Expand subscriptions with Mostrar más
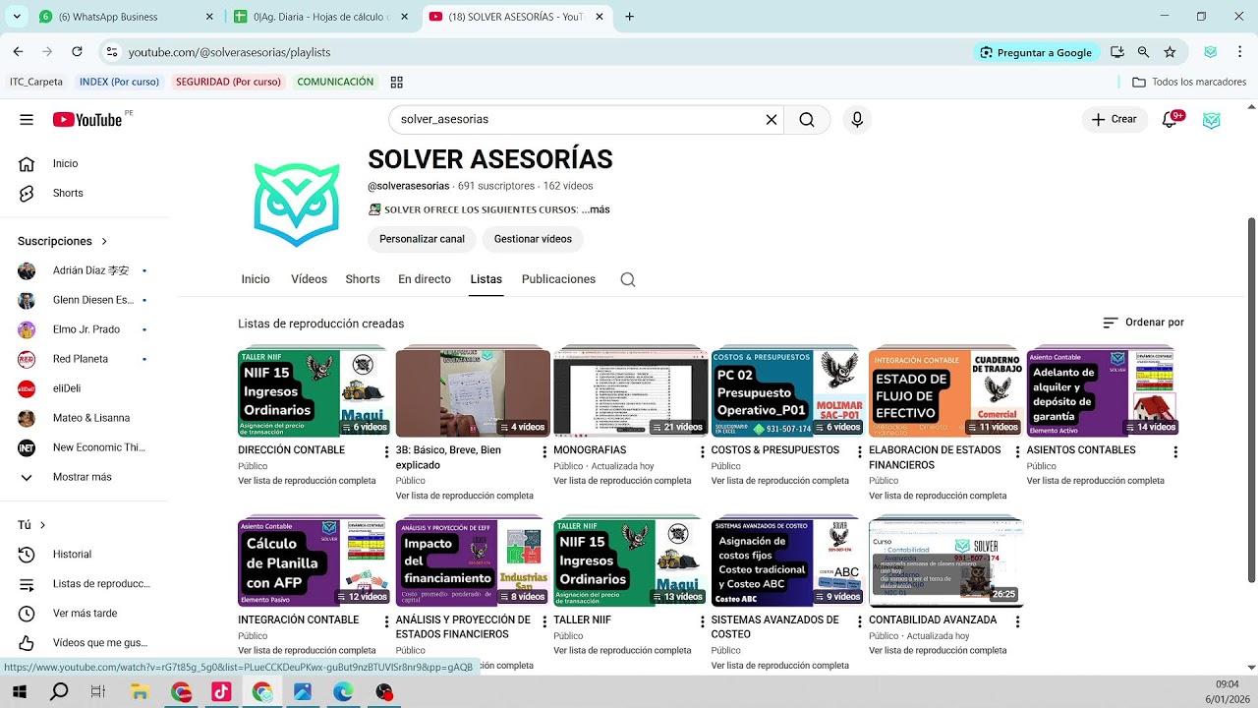 (84, 477)
